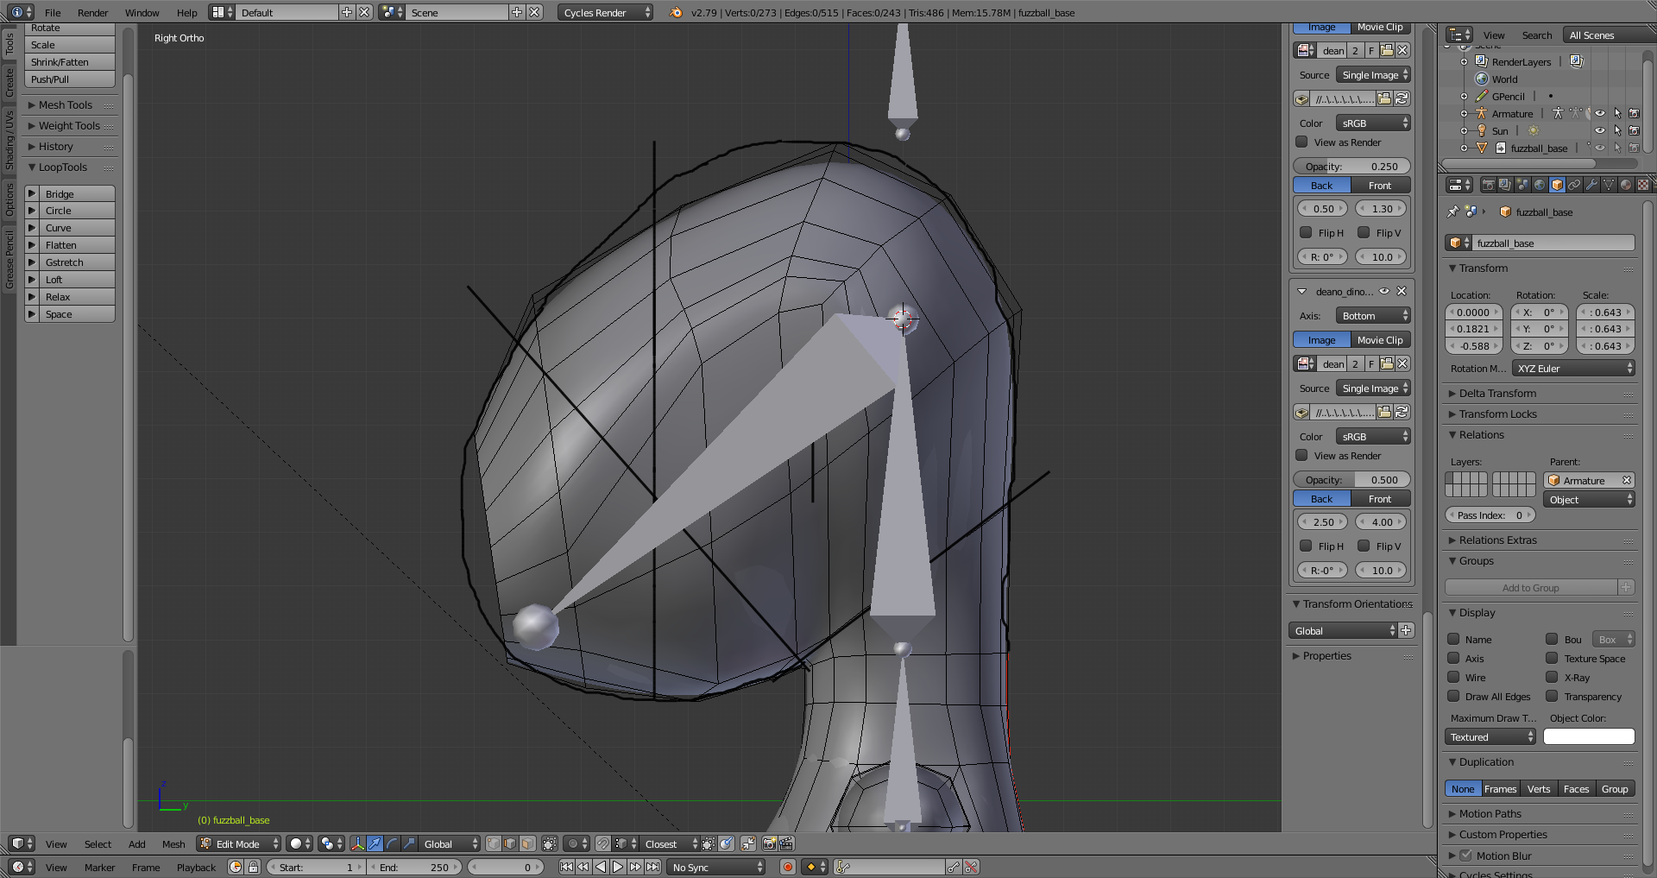The image size is (1657, 878).
Task: Click the OpenGL render camera icon
Action: coord(769,843)
